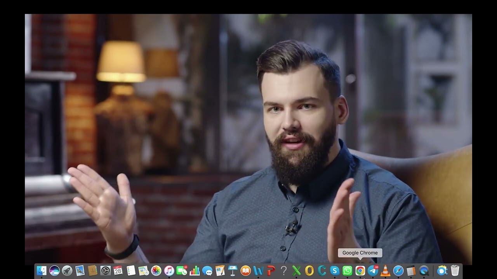Open Telegram with the unread badge

point(373,270)
